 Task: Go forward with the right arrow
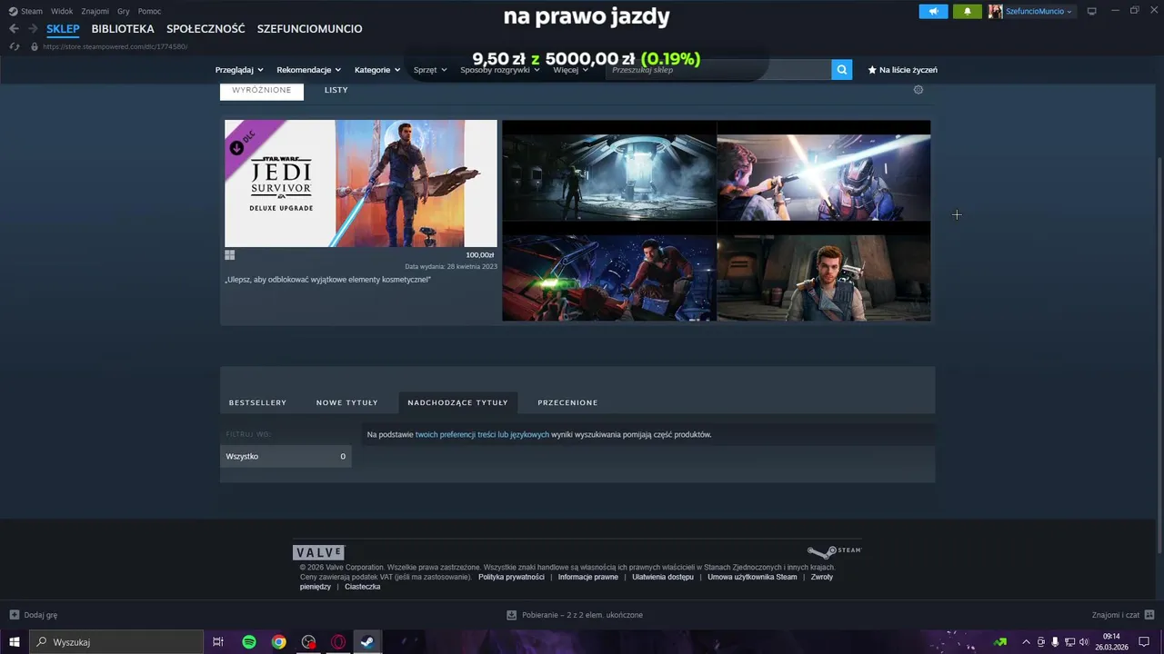[x=33, y=29]
